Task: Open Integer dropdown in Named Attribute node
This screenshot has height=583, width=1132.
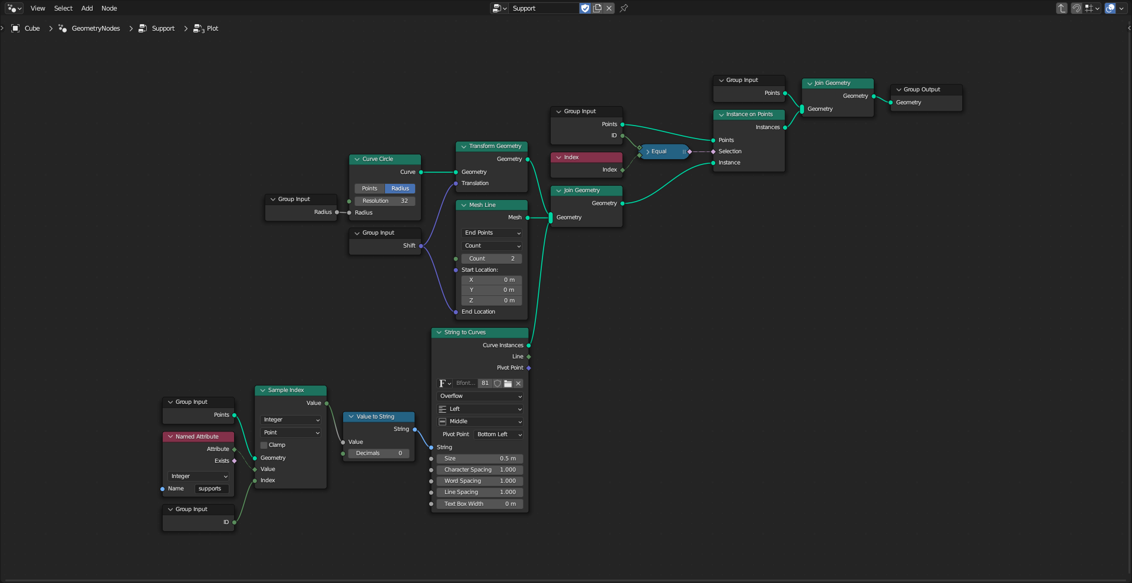Action: click(199, 476)
